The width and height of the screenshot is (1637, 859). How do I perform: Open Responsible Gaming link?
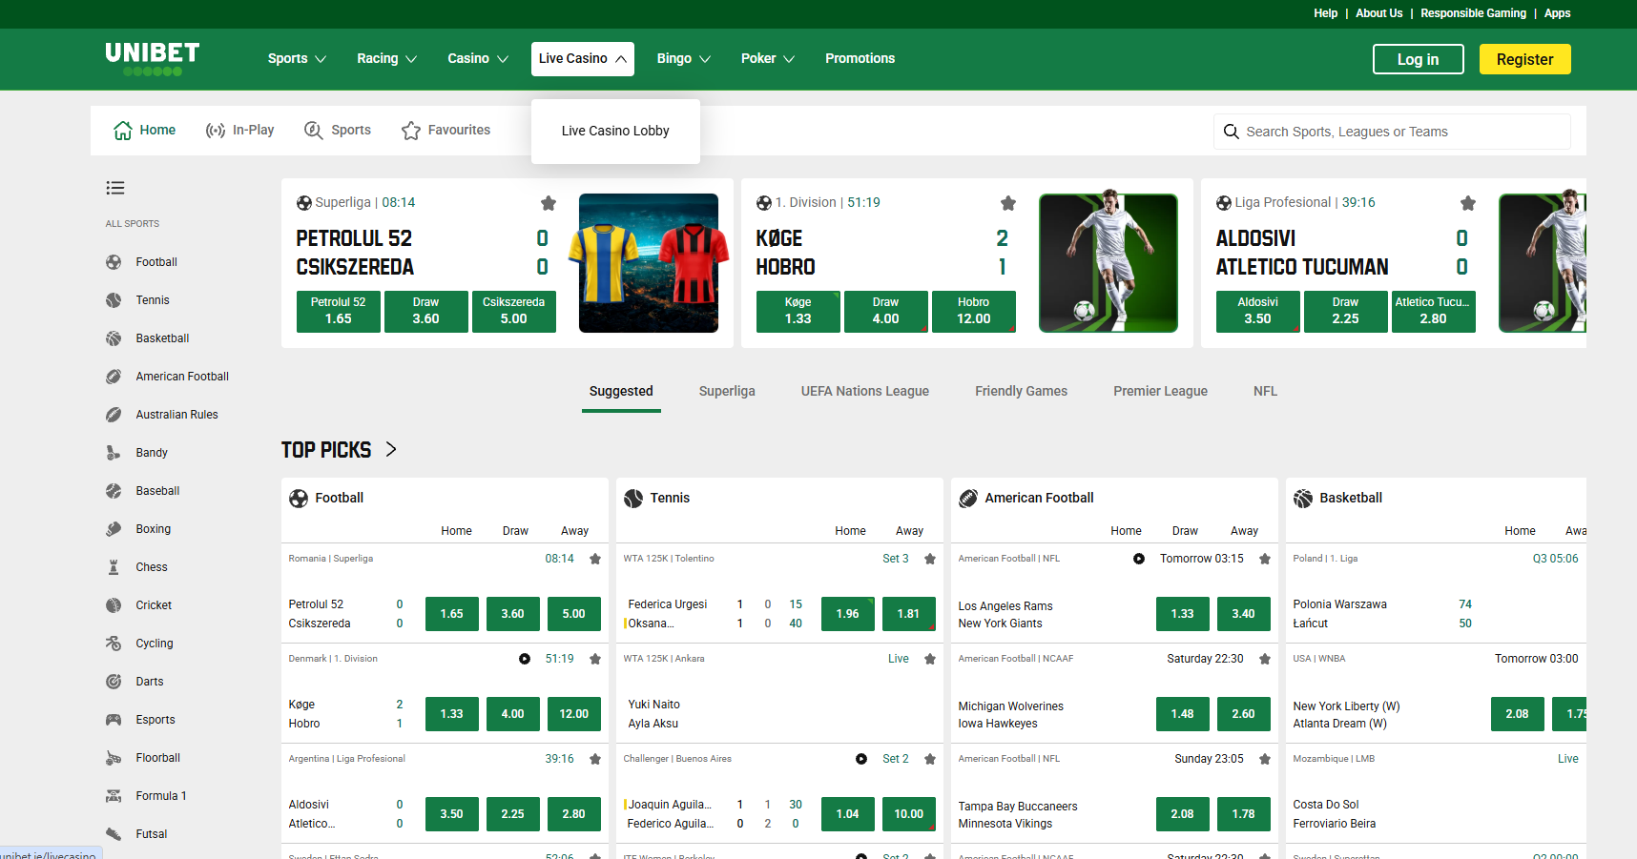[1473, 13]
